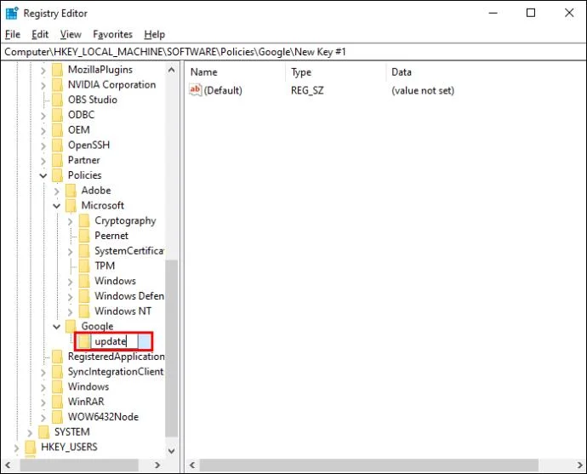Select the Windows NT tree item

pyautogui.click(x=123, y=311)
